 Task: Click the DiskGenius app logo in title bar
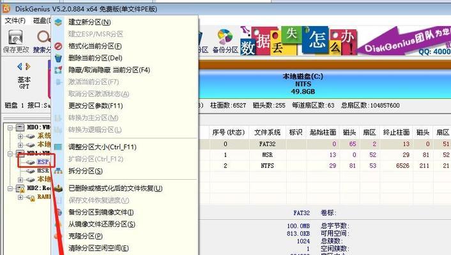[x=6, y=9]
